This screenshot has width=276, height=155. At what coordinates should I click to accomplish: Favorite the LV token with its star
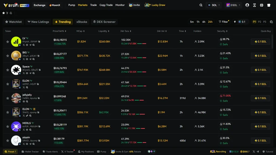coord(8,42)
